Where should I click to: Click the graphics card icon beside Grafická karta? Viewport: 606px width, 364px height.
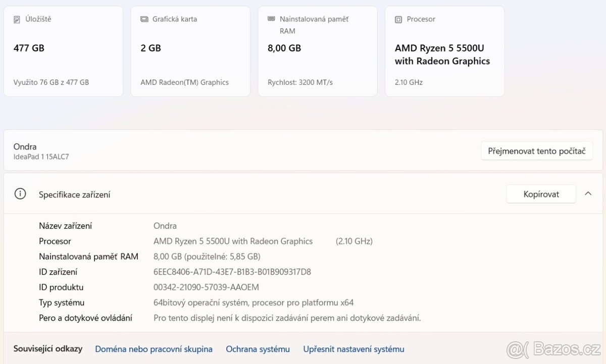144,19
